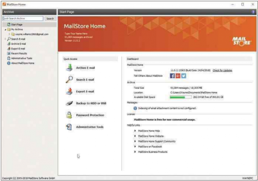Click the Check for Updates link

(222, 70)
